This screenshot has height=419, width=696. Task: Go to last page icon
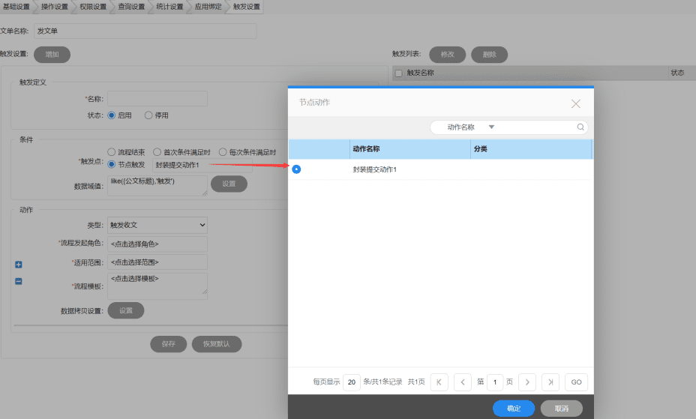pyautogui.click(x=550, y=382)
